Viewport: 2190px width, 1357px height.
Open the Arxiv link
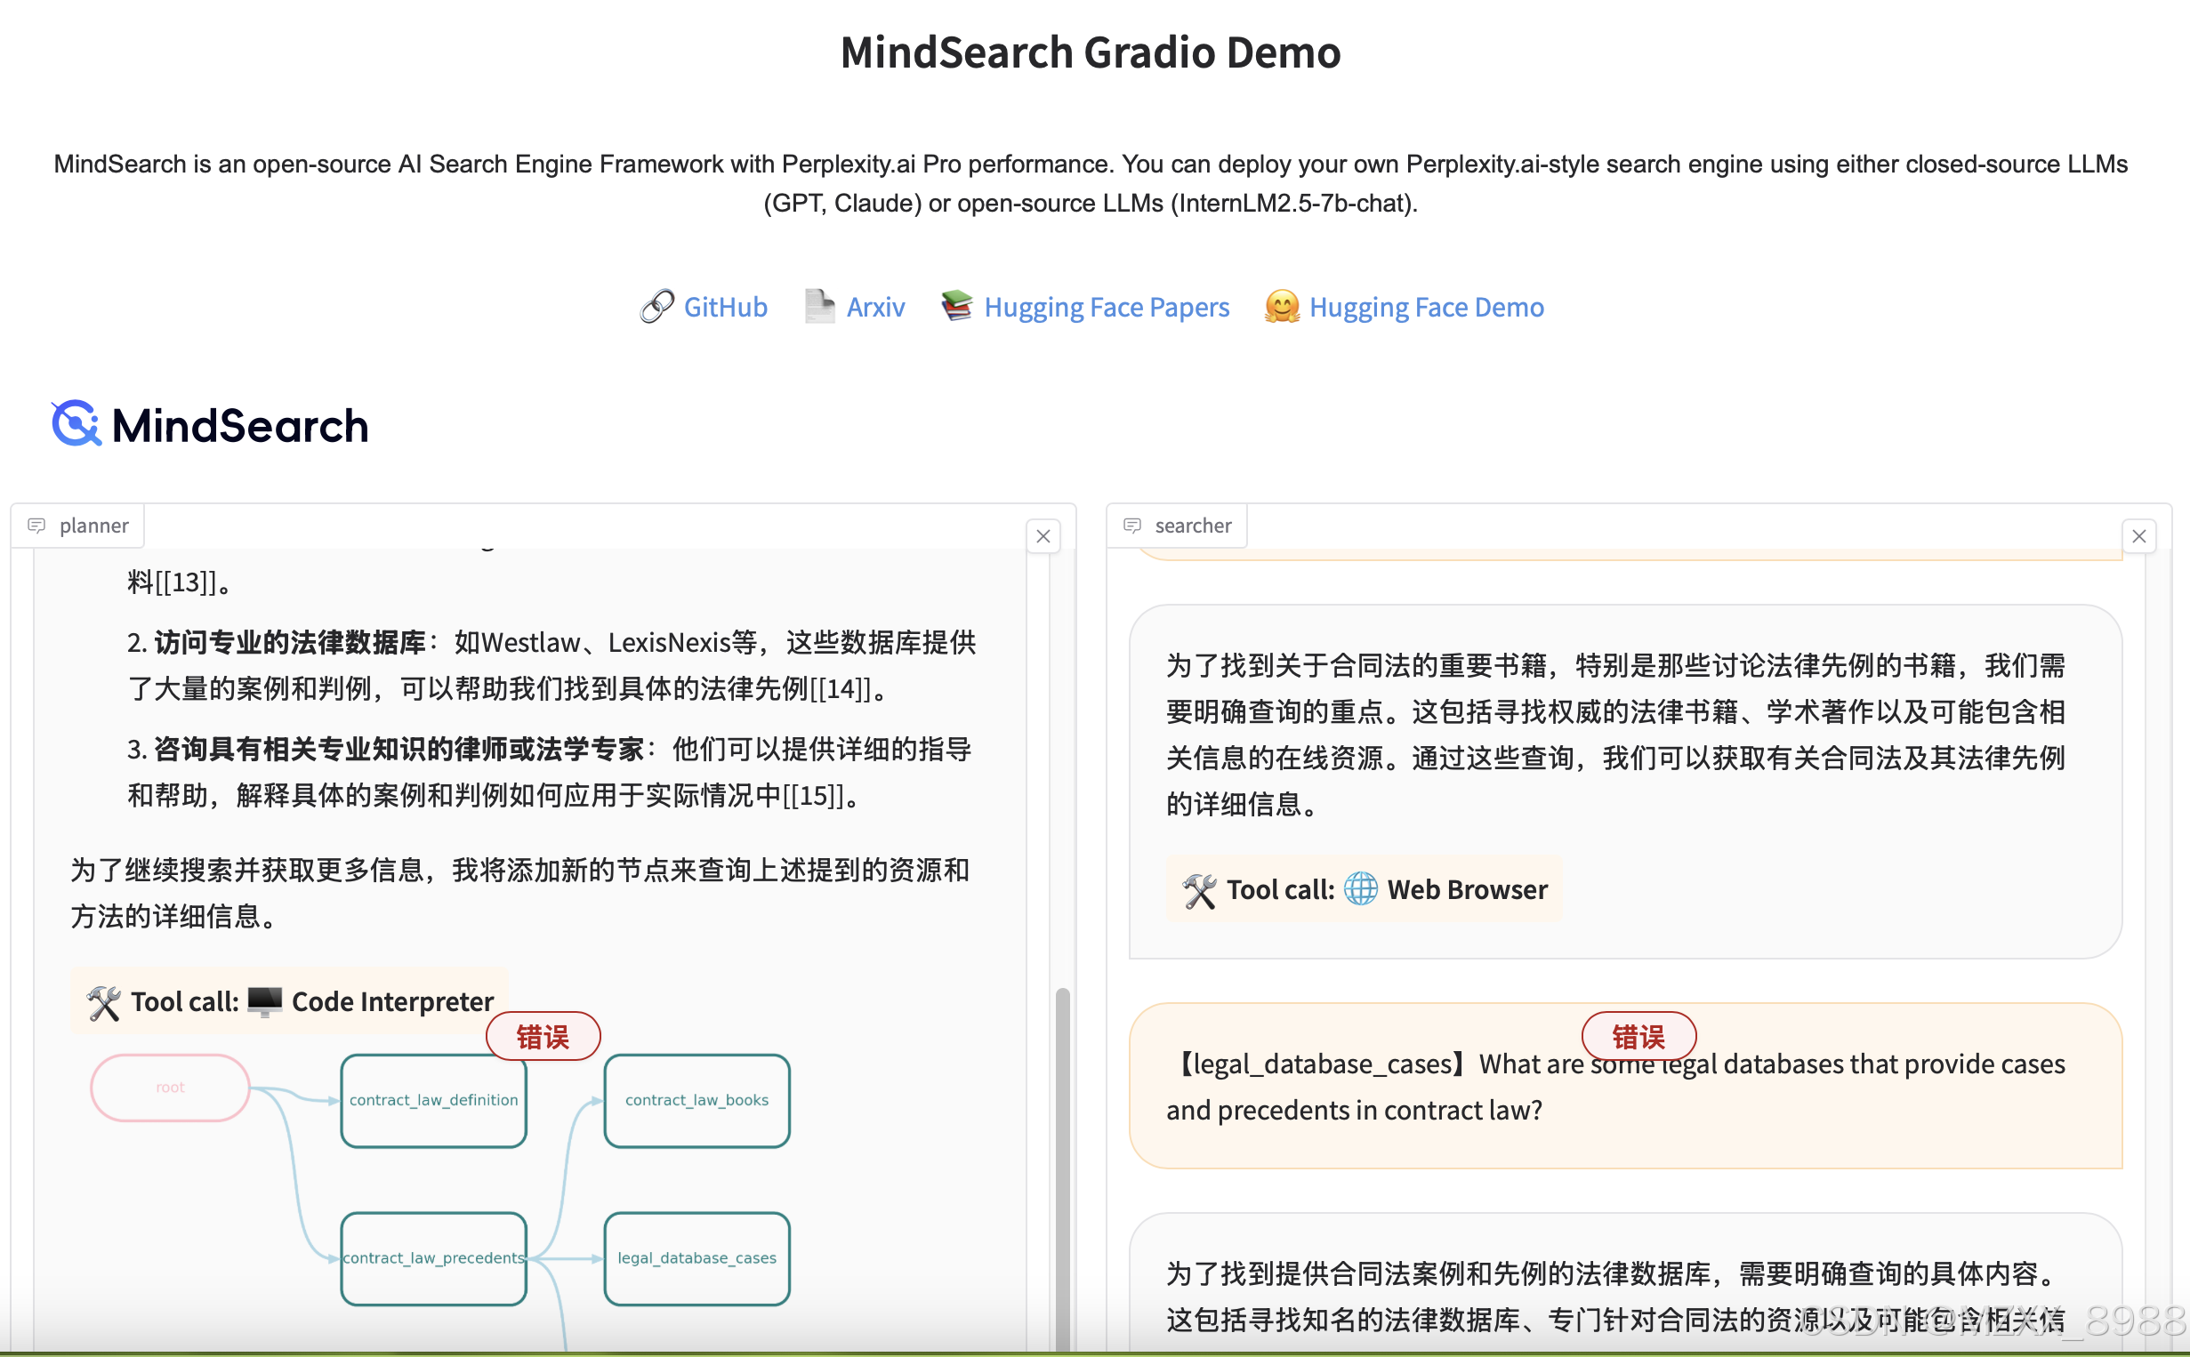tap(875, 307)
